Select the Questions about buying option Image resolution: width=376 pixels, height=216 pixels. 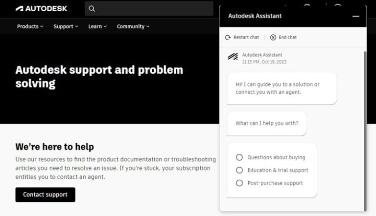click(239, 157)
